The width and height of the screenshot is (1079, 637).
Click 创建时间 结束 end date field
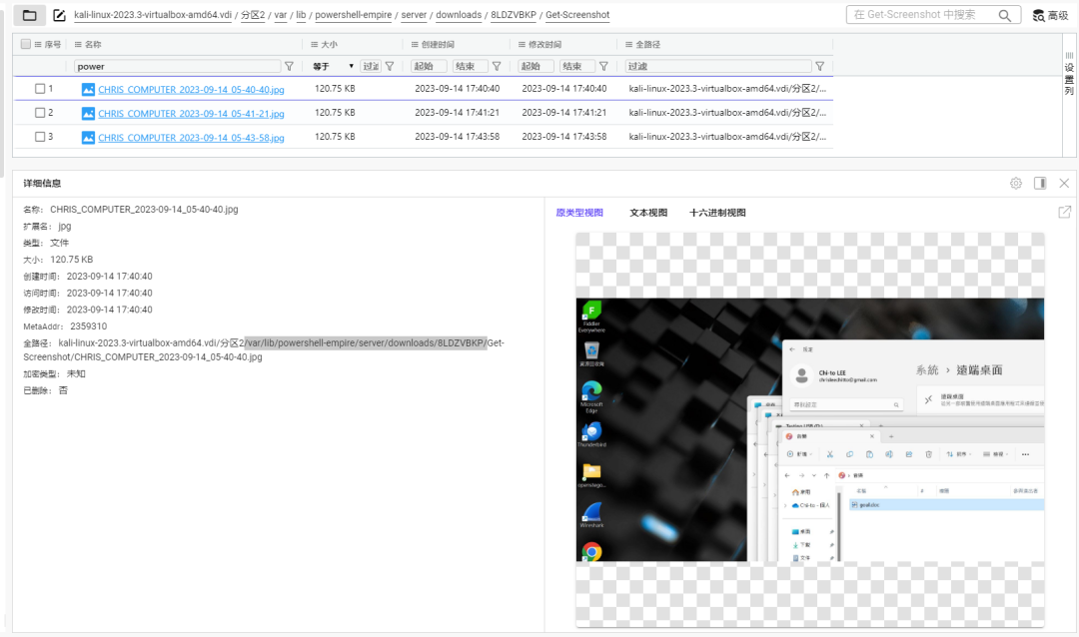(470, 66)
